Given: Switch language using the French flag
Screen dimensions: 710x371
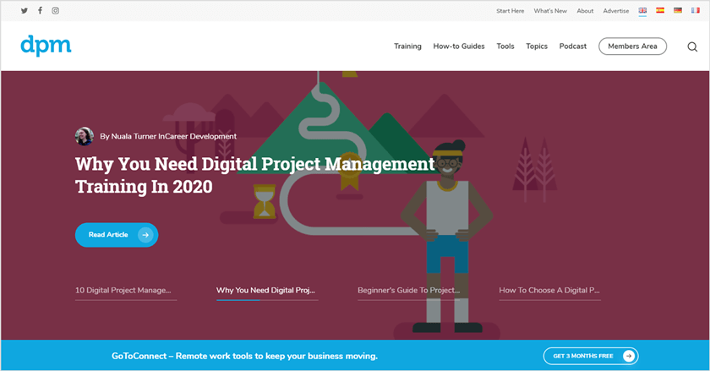Looking at the screenshot, I should (x=694, y=11).
